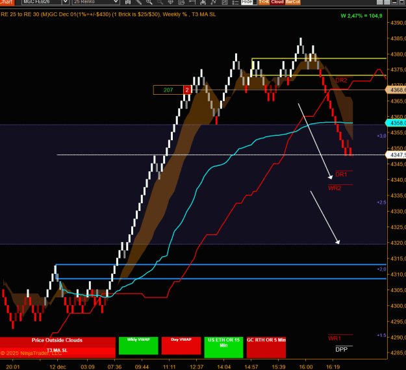Click the +2,0 weekly percent label
This screenshot has height=370, width=406.
pos(381,269)
